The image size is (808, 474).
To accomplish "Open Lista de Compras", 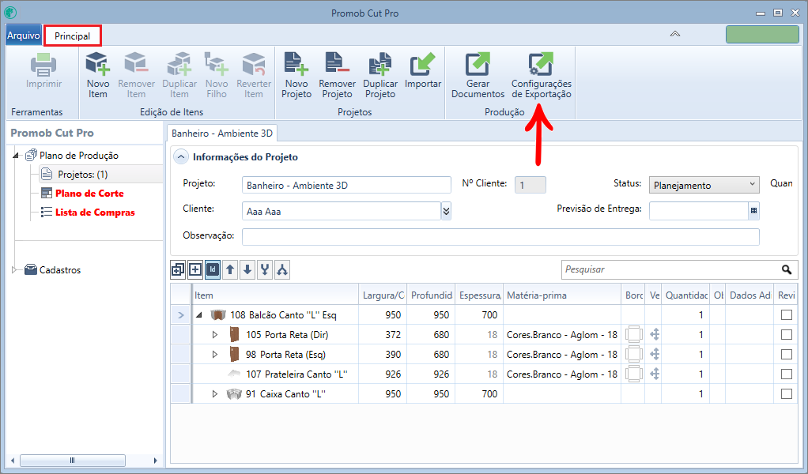I will (95, 213).
